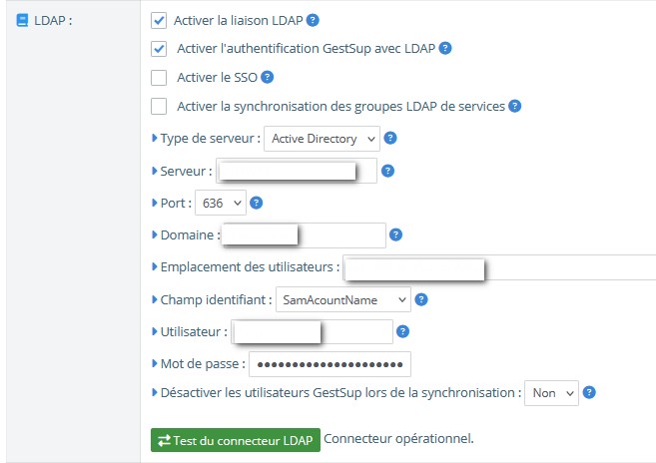Click Test du connecteur LDAP button
Screen dimensions: 656x463
pos(236,440)
